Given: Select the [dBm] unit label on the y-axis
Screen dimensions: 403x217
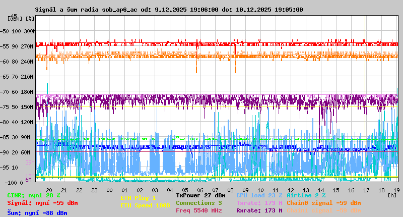Looking at the screenshot, I should (x=15, y=19).
